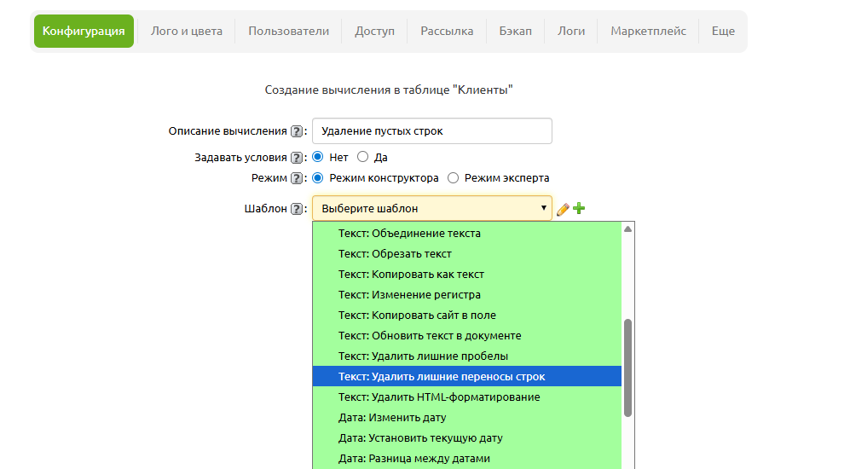Image resolution: width=850 pixels, height=469 pixels.
Task: Switch to the Пользователи tab
Action: pyautogui.click(x=288, y=32)
